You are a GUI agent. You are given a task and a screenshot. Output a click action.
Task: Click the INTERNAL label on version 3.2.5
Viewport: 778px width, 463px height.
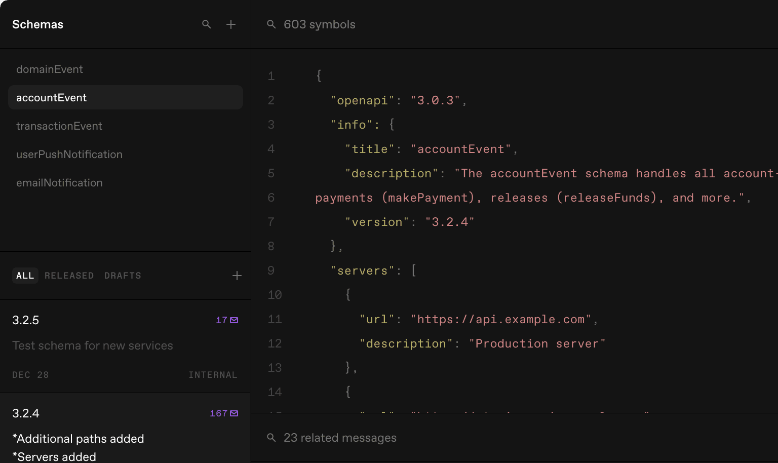(213, 375)
